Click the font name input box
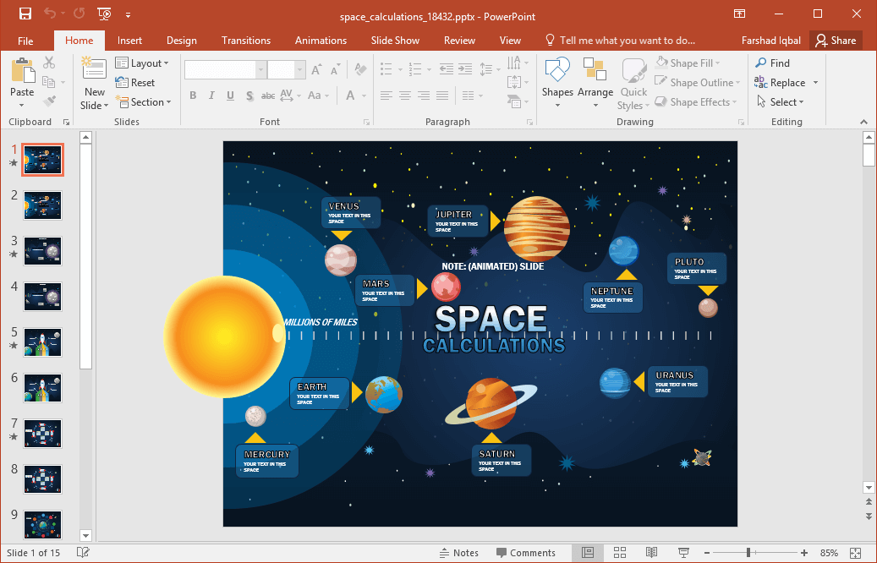This screenshot has height=563, width=877. click(x=221, y=70)
